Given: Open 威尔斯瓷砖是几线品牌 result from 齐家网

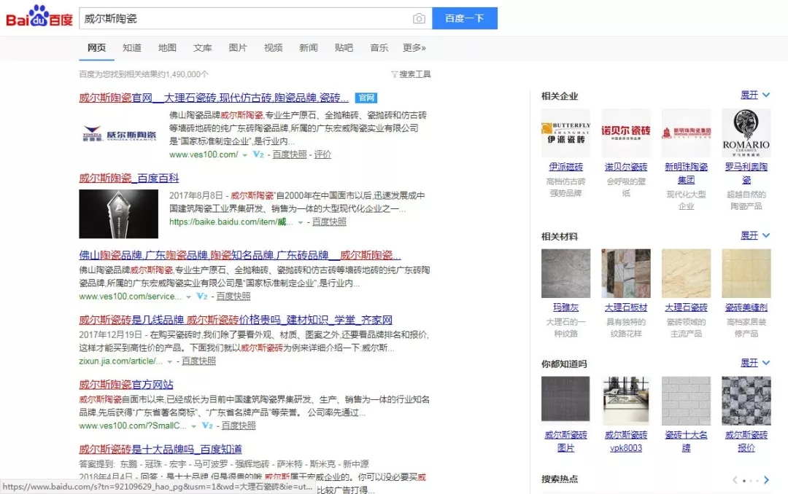Looking at the screenshot, I should pos(236,320).
